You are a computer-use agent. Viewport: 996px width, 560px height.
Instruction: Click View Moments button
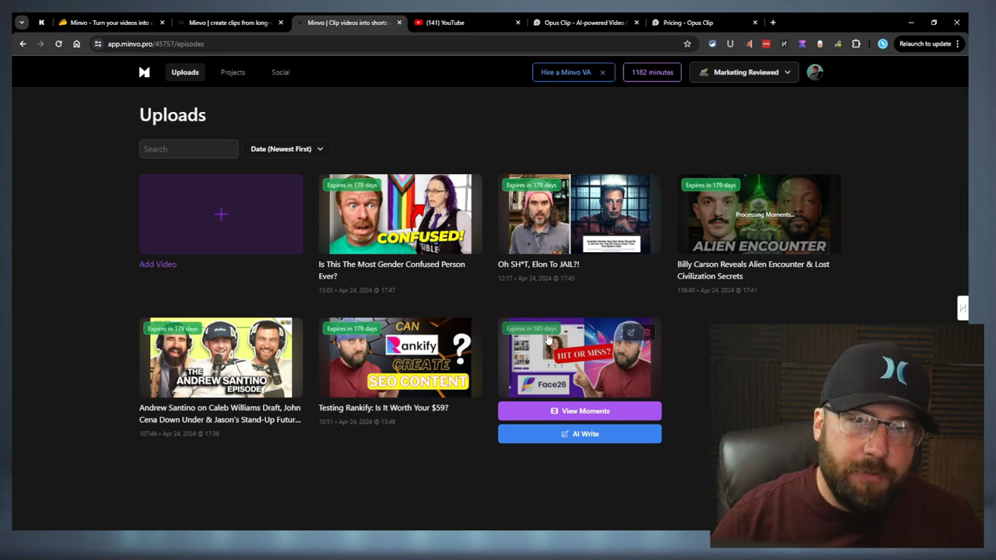tap(580, 411)
